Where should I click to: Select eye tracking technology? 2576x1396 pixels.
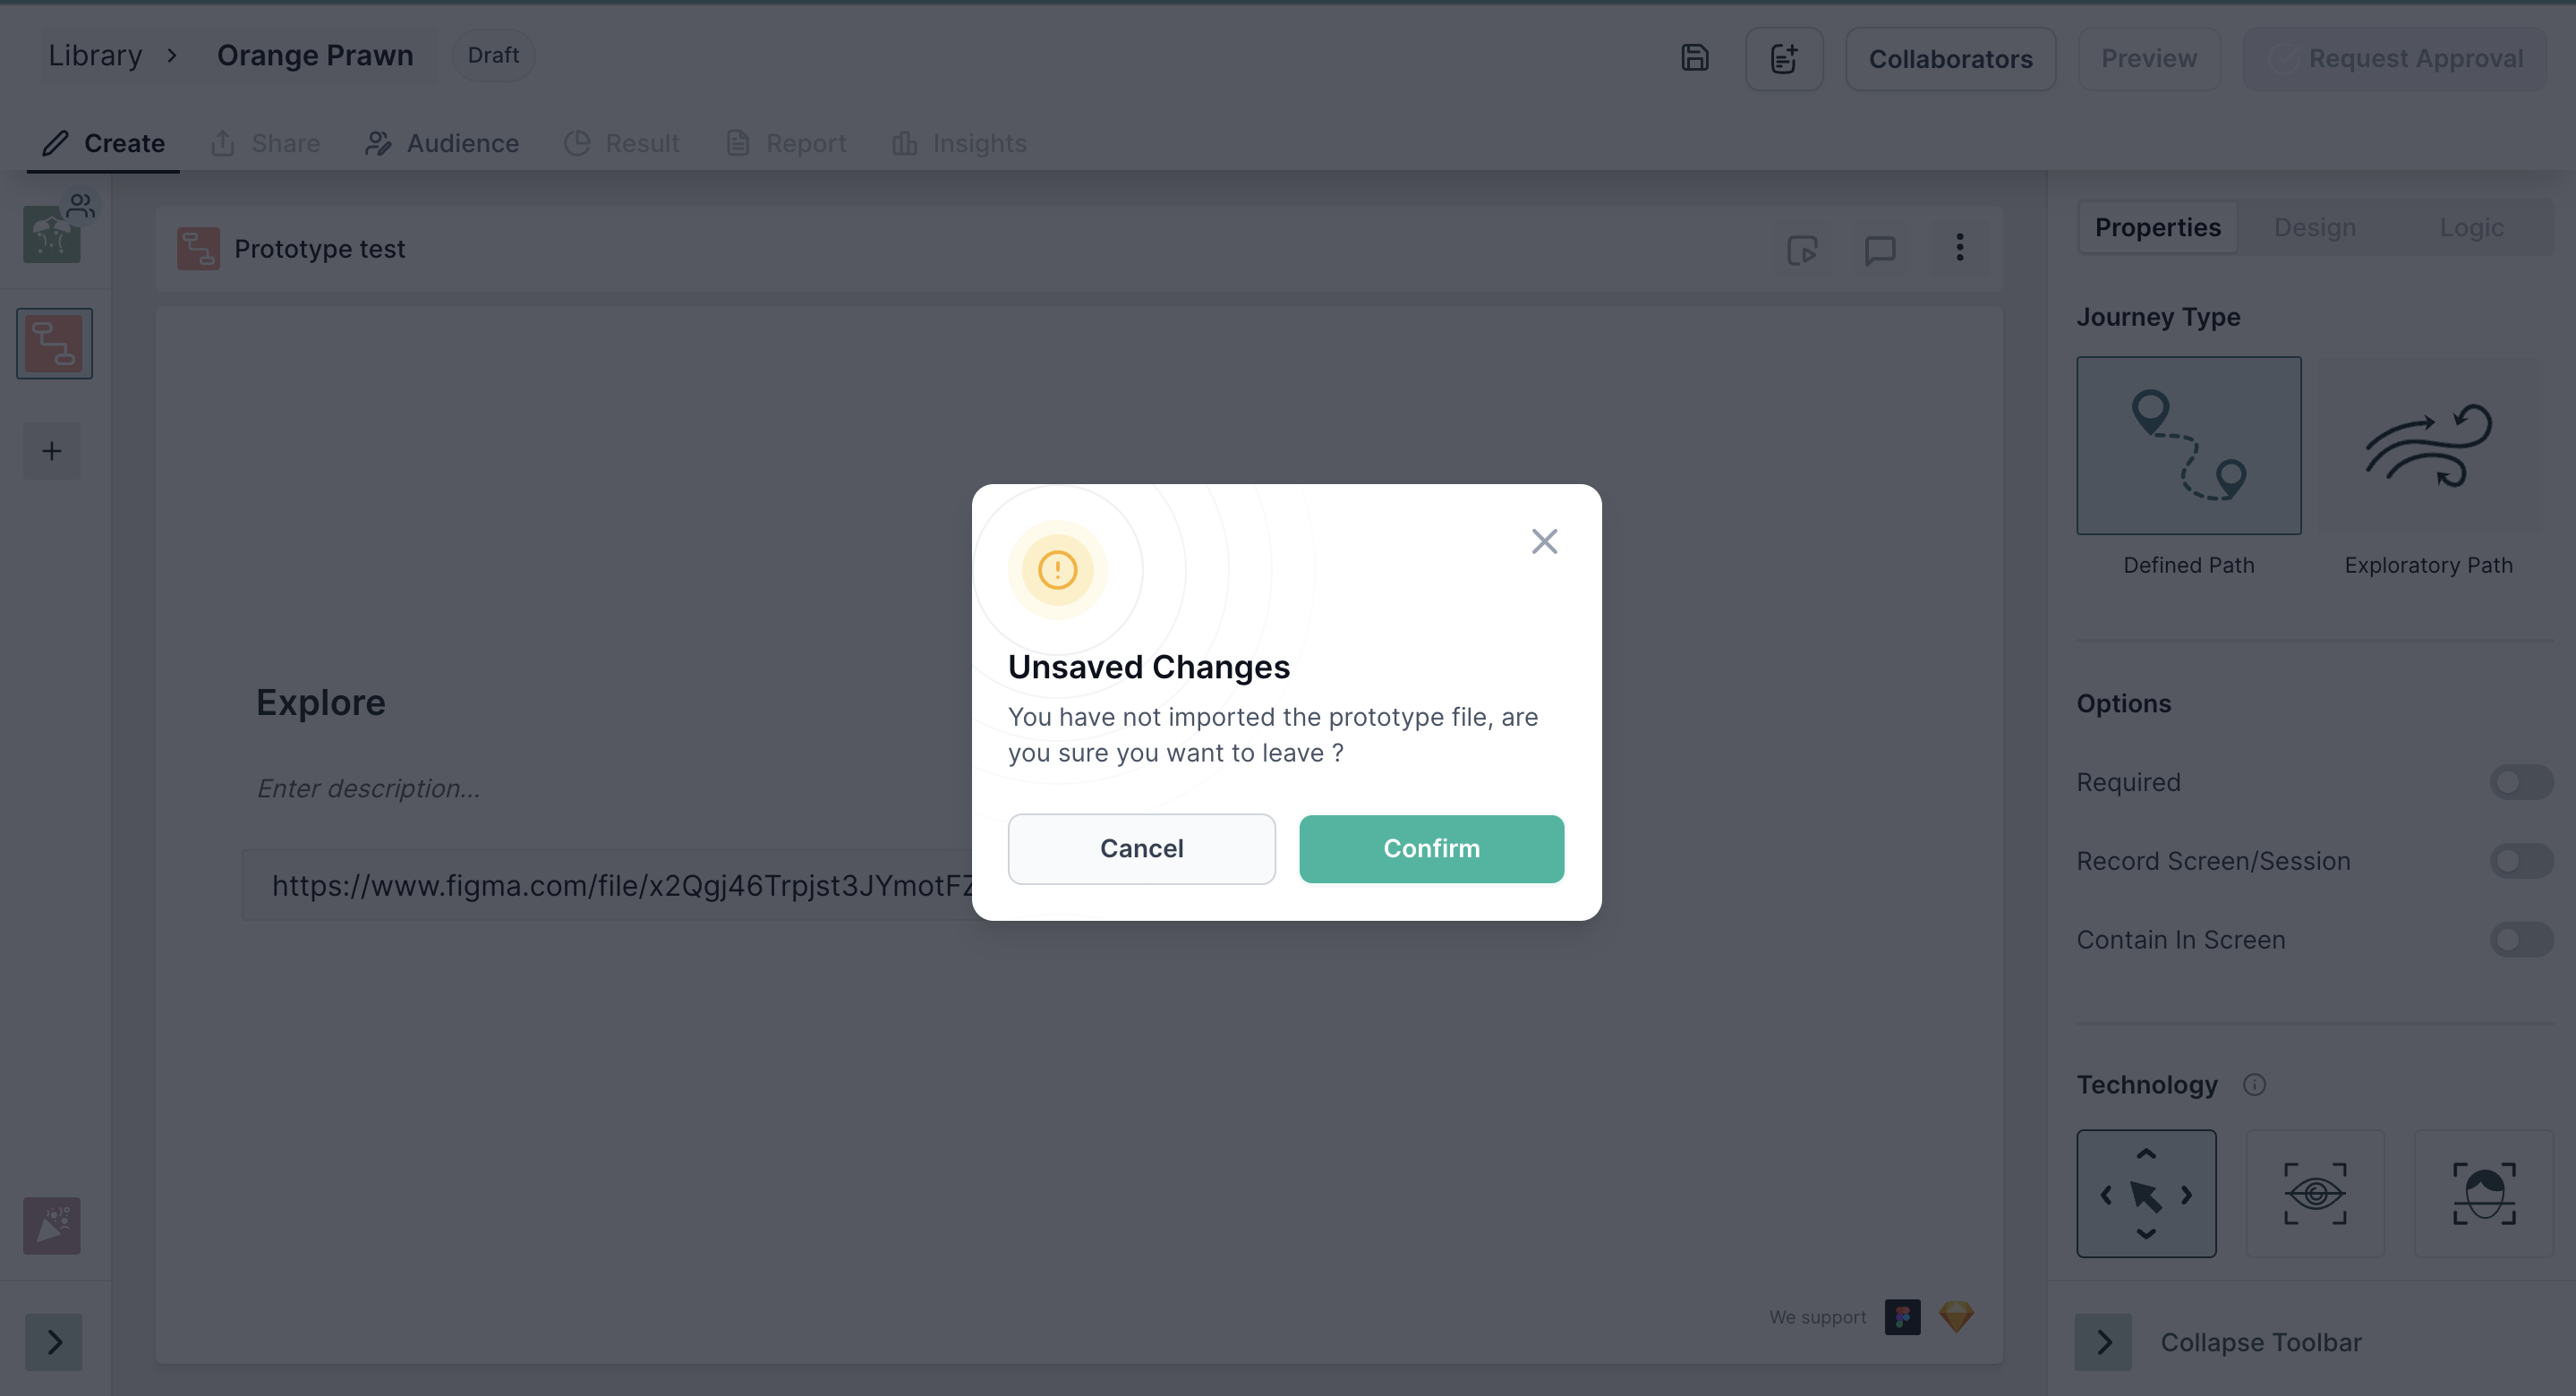pyautogui.click(x=2314, y=1193)
